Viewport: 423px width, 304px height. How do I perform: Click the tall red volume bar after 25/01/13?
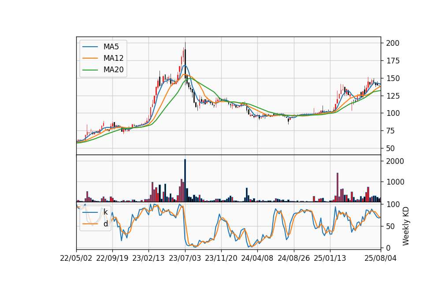click(x=338, y=187)
